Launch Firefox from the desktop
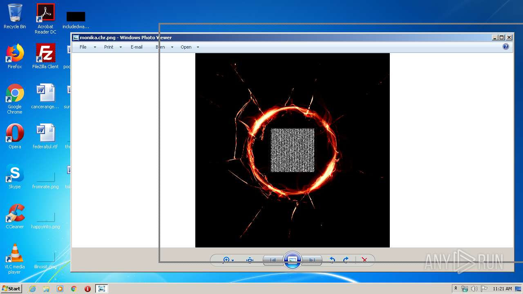The image size is (523, 294). [x=15, y=56]
